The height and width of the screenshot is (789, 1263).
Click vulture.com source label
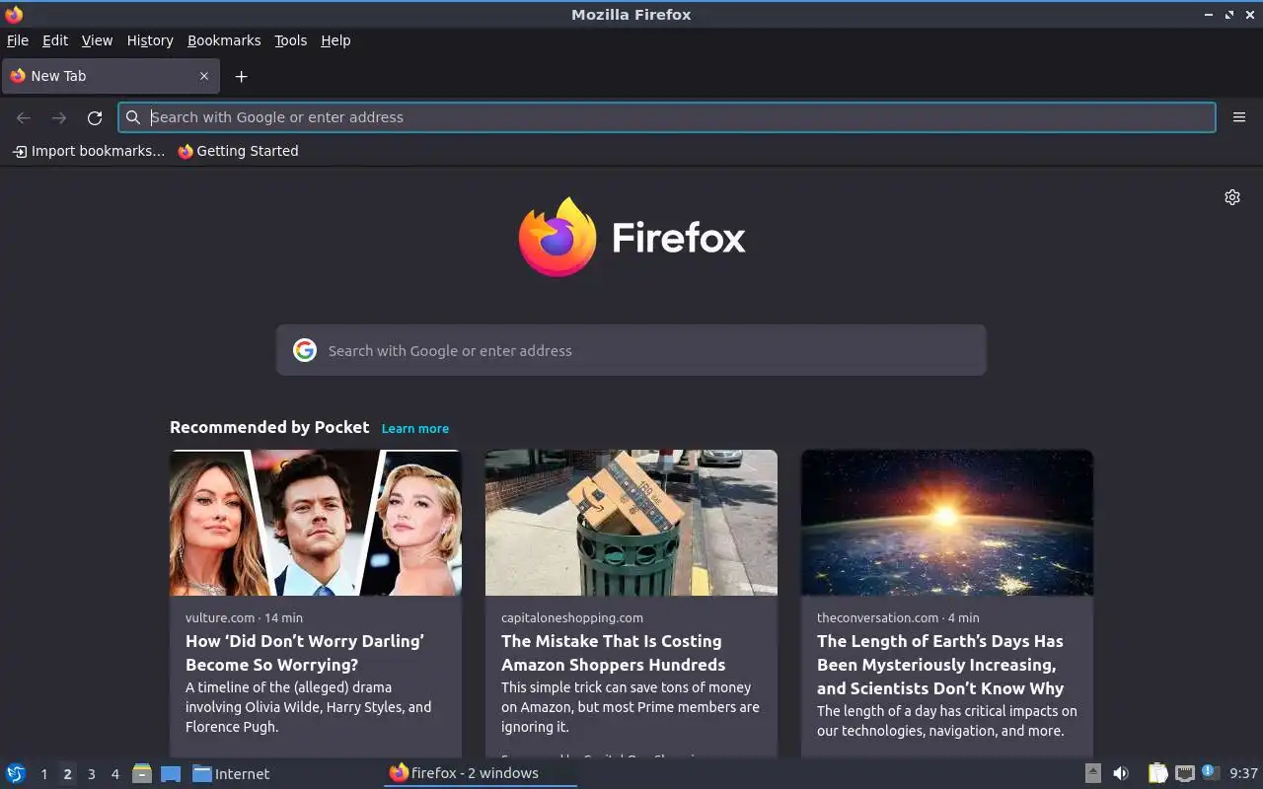coord(220,617)
